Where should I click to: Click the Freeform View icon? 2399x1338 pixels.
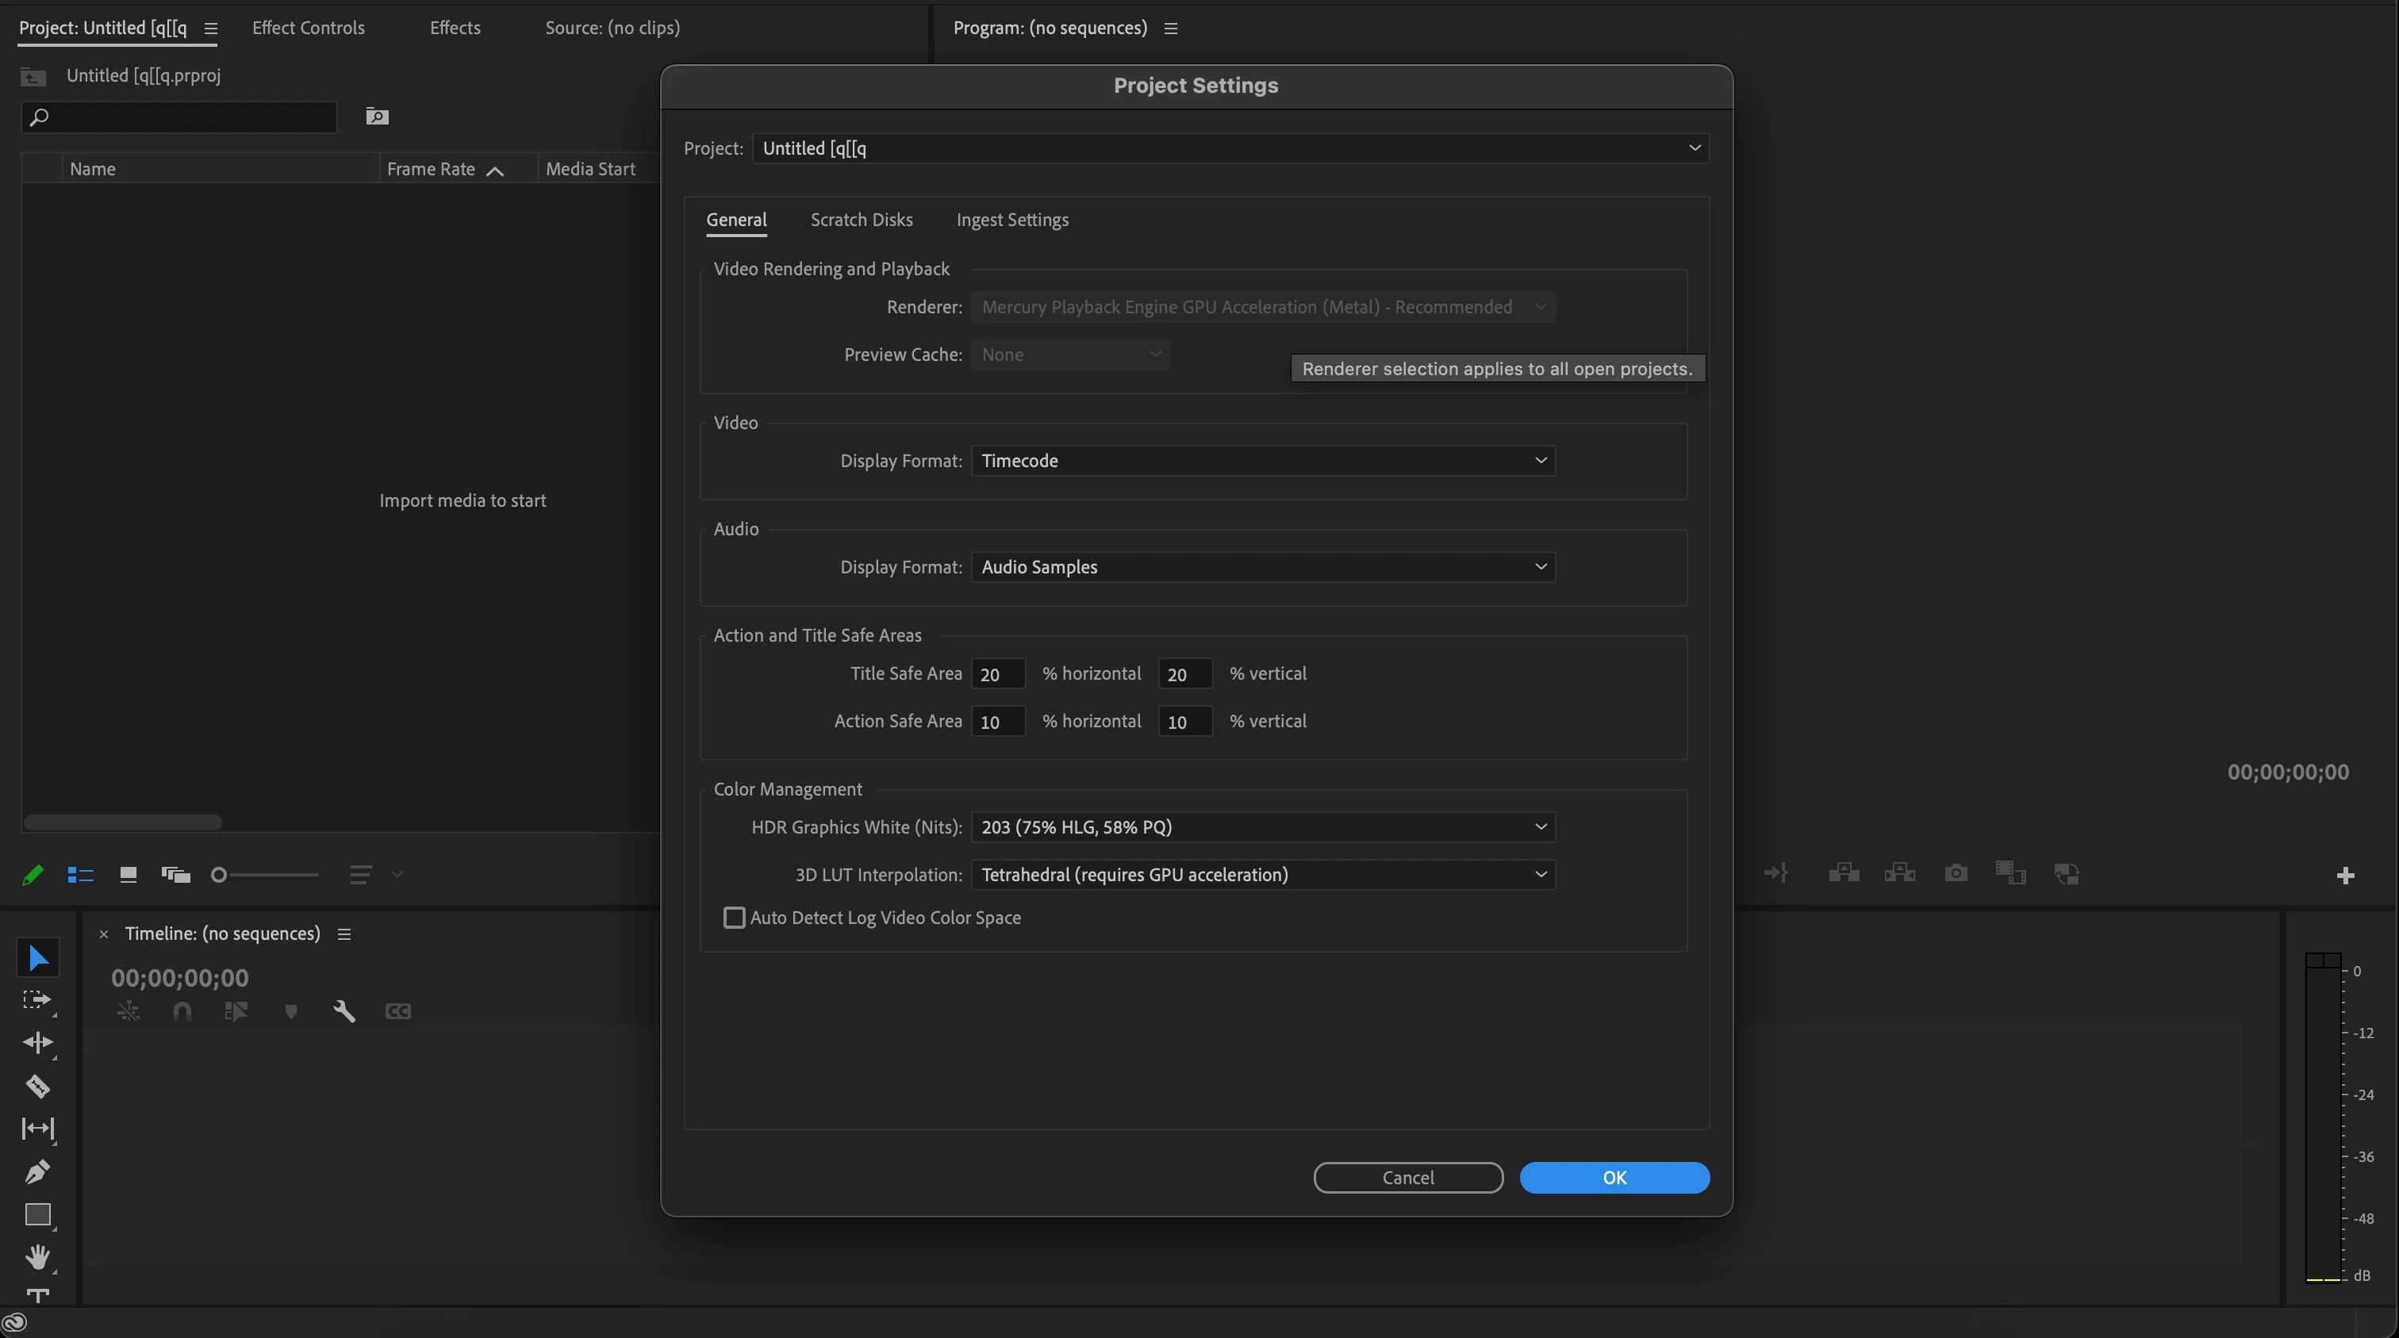(175, 874)
